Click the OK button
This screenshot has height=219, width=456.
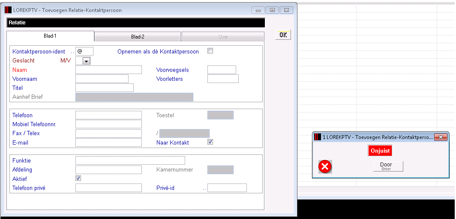tap(283, 35)
